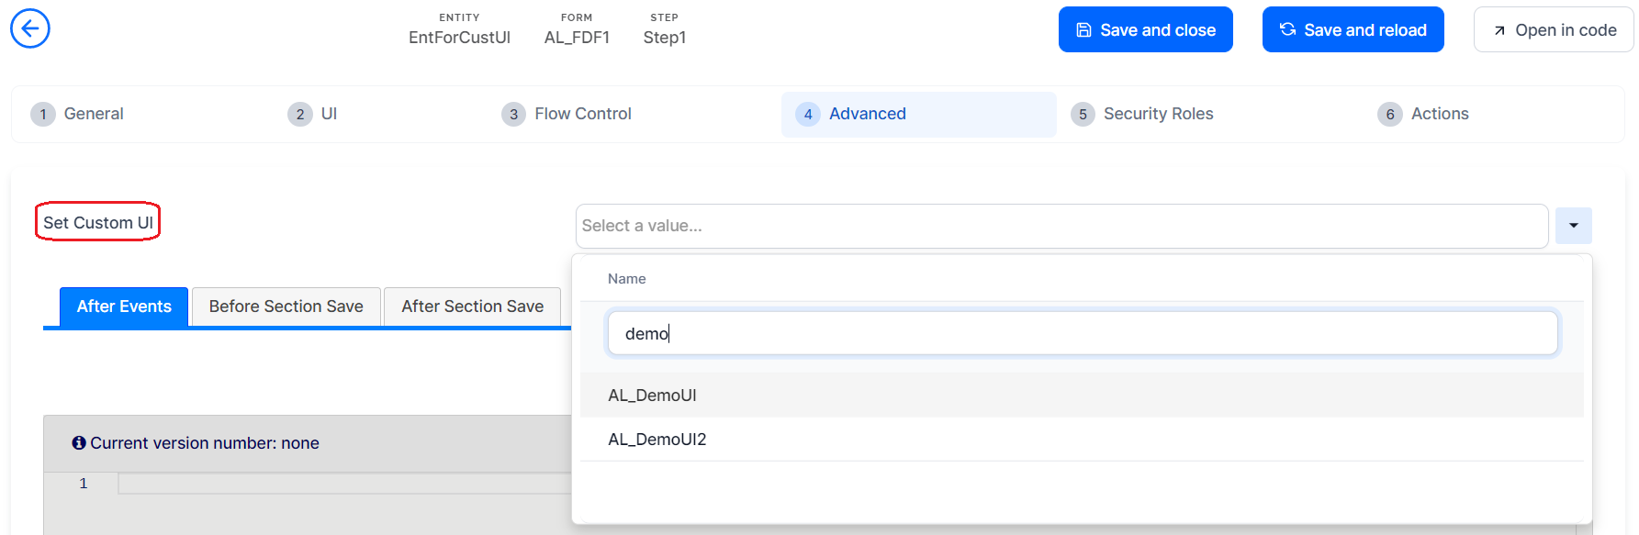The height and width of the screenshot is (535, 1639).
Task: Pick the AL_DemoUI2 option
Action: point(657,440)
